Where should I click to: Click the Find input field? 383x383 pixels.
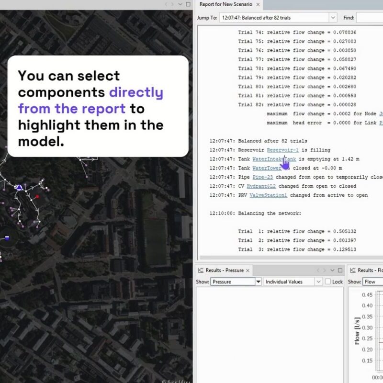(370, 18)
